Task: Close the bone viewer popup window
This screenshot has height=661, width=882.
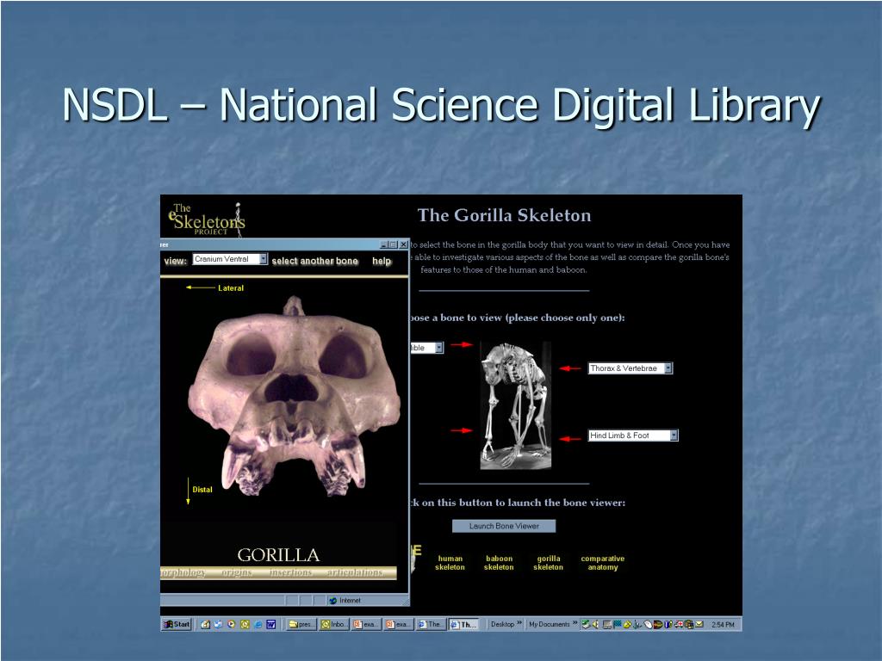Action: (x=403, y=244)
